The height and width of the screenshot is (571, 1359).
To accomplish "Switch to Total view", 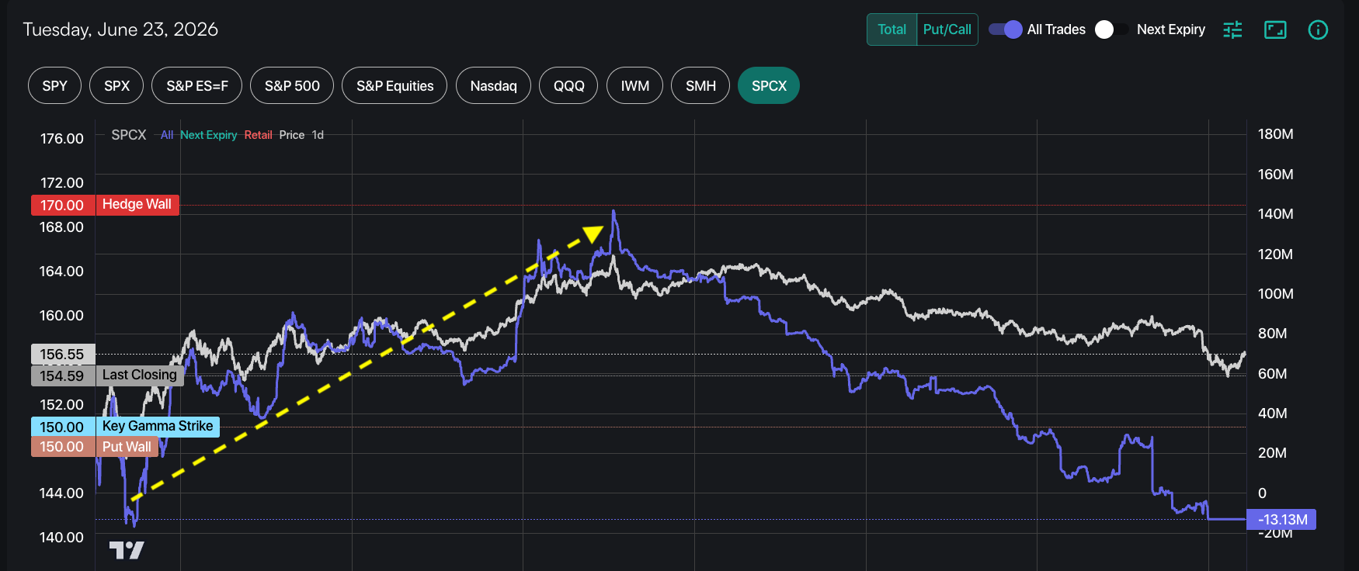I will click(x=892, y=29).
